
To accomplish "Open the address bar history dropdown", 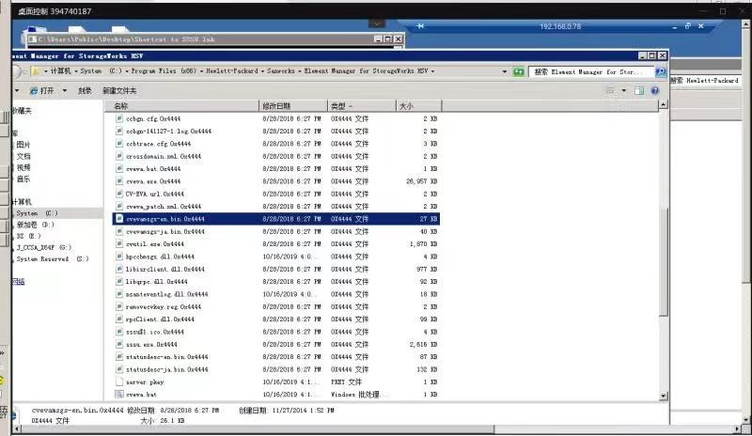I will (x=504, y=71).
